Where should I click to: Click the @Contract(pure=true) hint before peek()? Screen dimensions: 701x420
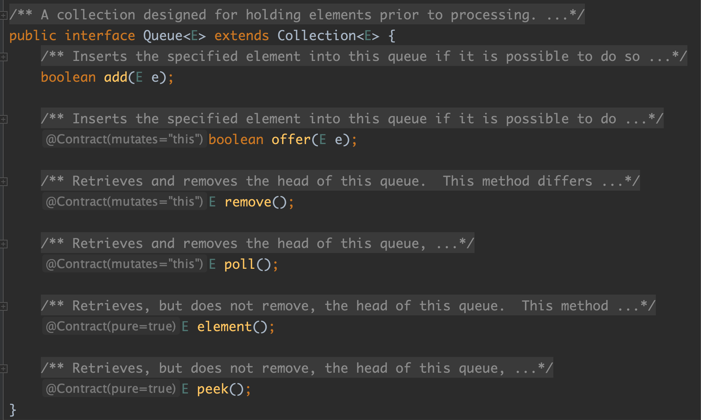(110, 389)
